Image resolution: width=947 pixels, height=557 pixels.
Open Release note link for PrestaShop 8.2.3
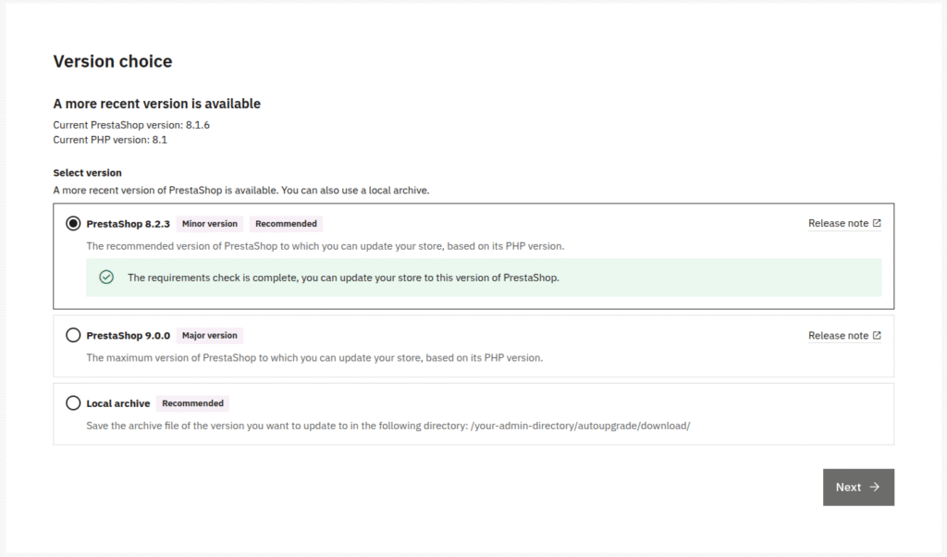coord(844,224)
